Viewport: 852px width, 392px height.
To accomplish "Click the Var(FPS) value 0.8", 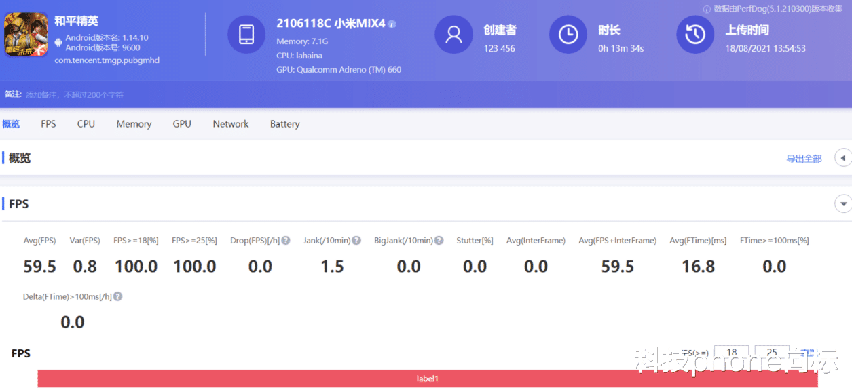I will coord(85,267).
